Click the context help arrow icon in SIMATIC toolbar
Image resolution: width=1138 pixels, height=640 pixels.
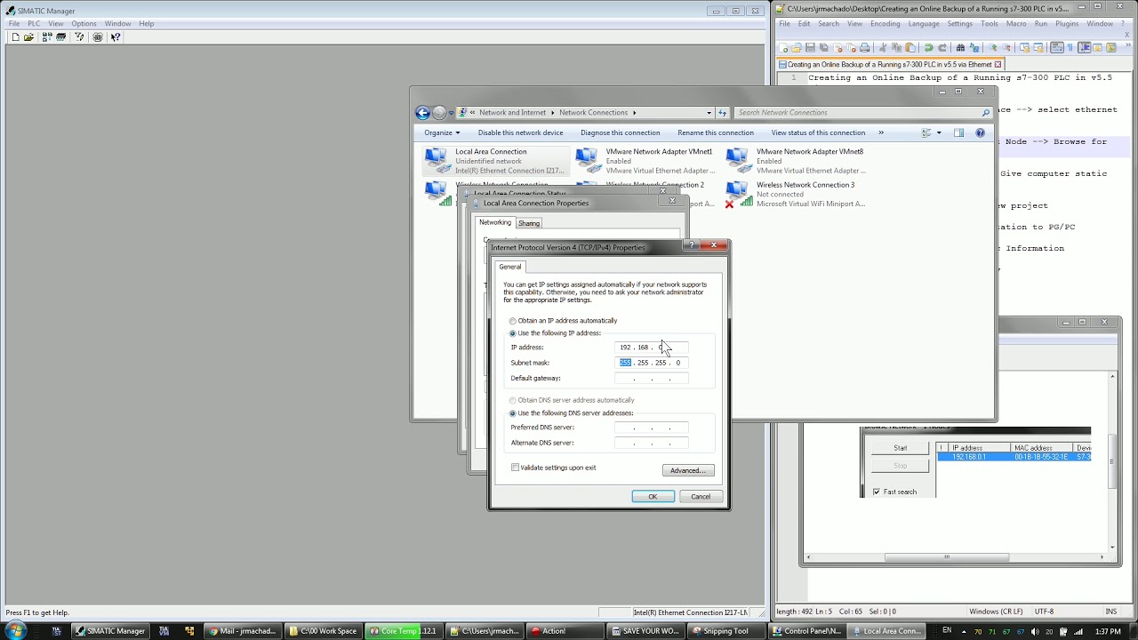[116, 37]
